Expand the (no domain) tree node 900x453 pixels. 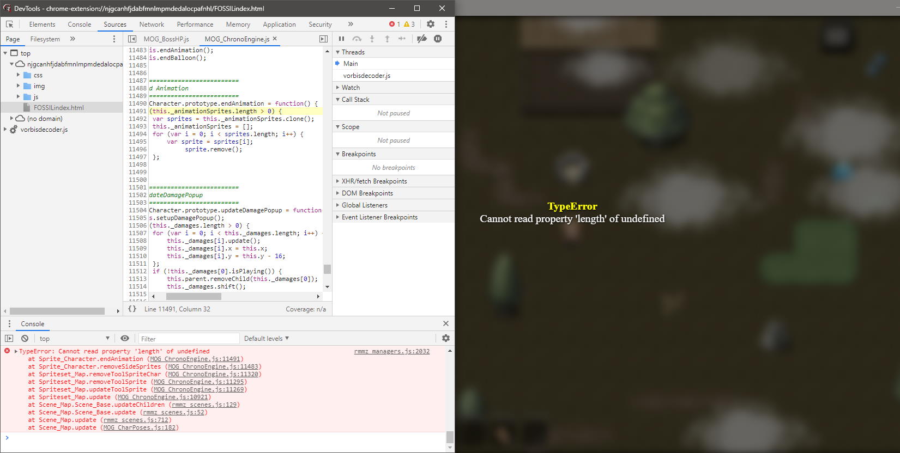click(x=12, y=118)
